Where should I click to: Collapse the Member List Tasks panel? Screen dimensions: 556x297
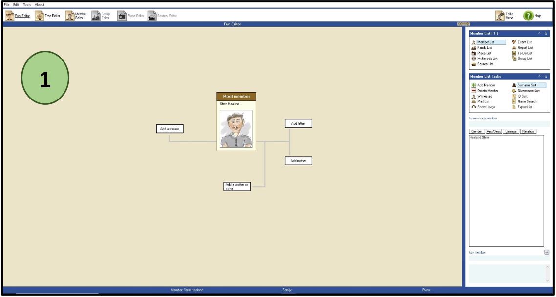[x=547, y=77]
